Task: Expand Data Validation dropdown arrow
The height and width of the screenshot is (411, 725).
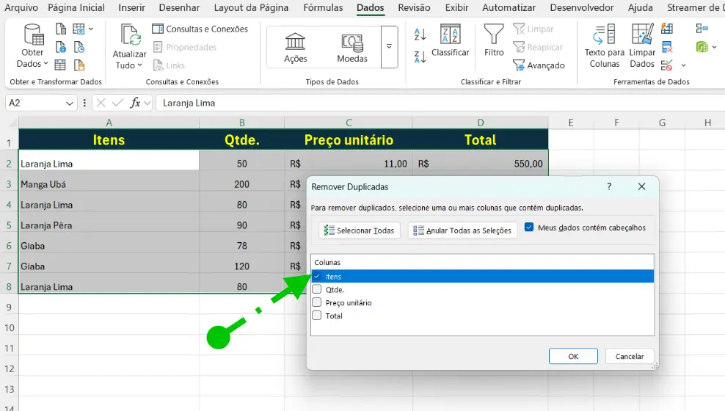Action: click(683, 65)
